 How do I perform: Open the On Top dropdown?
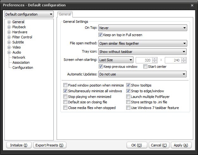click(143, 28)
